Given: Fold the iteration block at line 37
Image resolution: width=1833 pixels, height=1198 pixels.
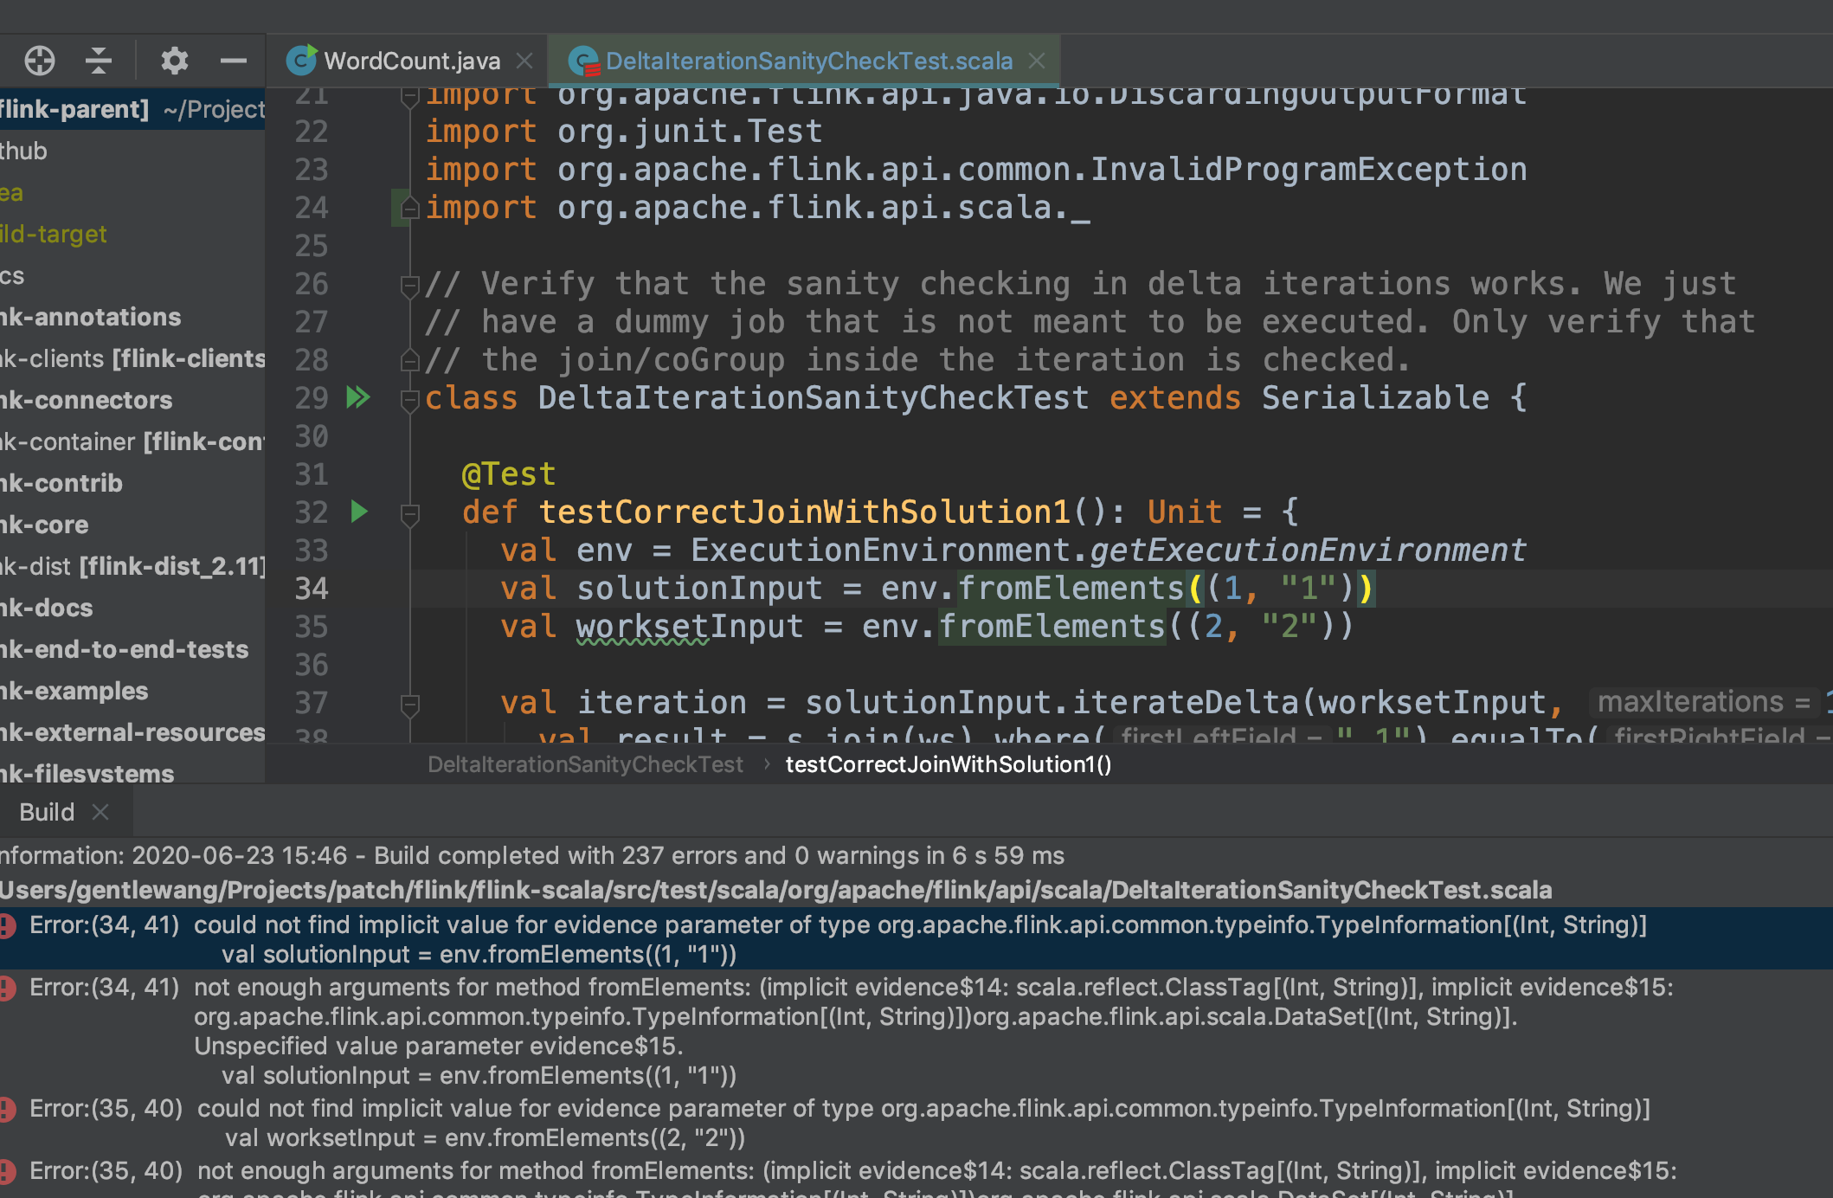Looking at the screenshot, I should pyautogui.click(x=410, y=705).
